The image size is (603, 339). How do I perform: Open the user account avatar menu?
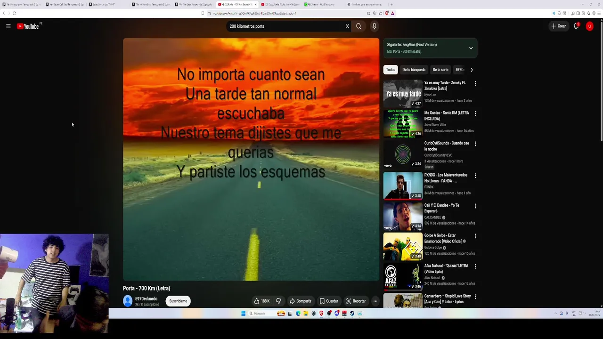coord(589,26)
